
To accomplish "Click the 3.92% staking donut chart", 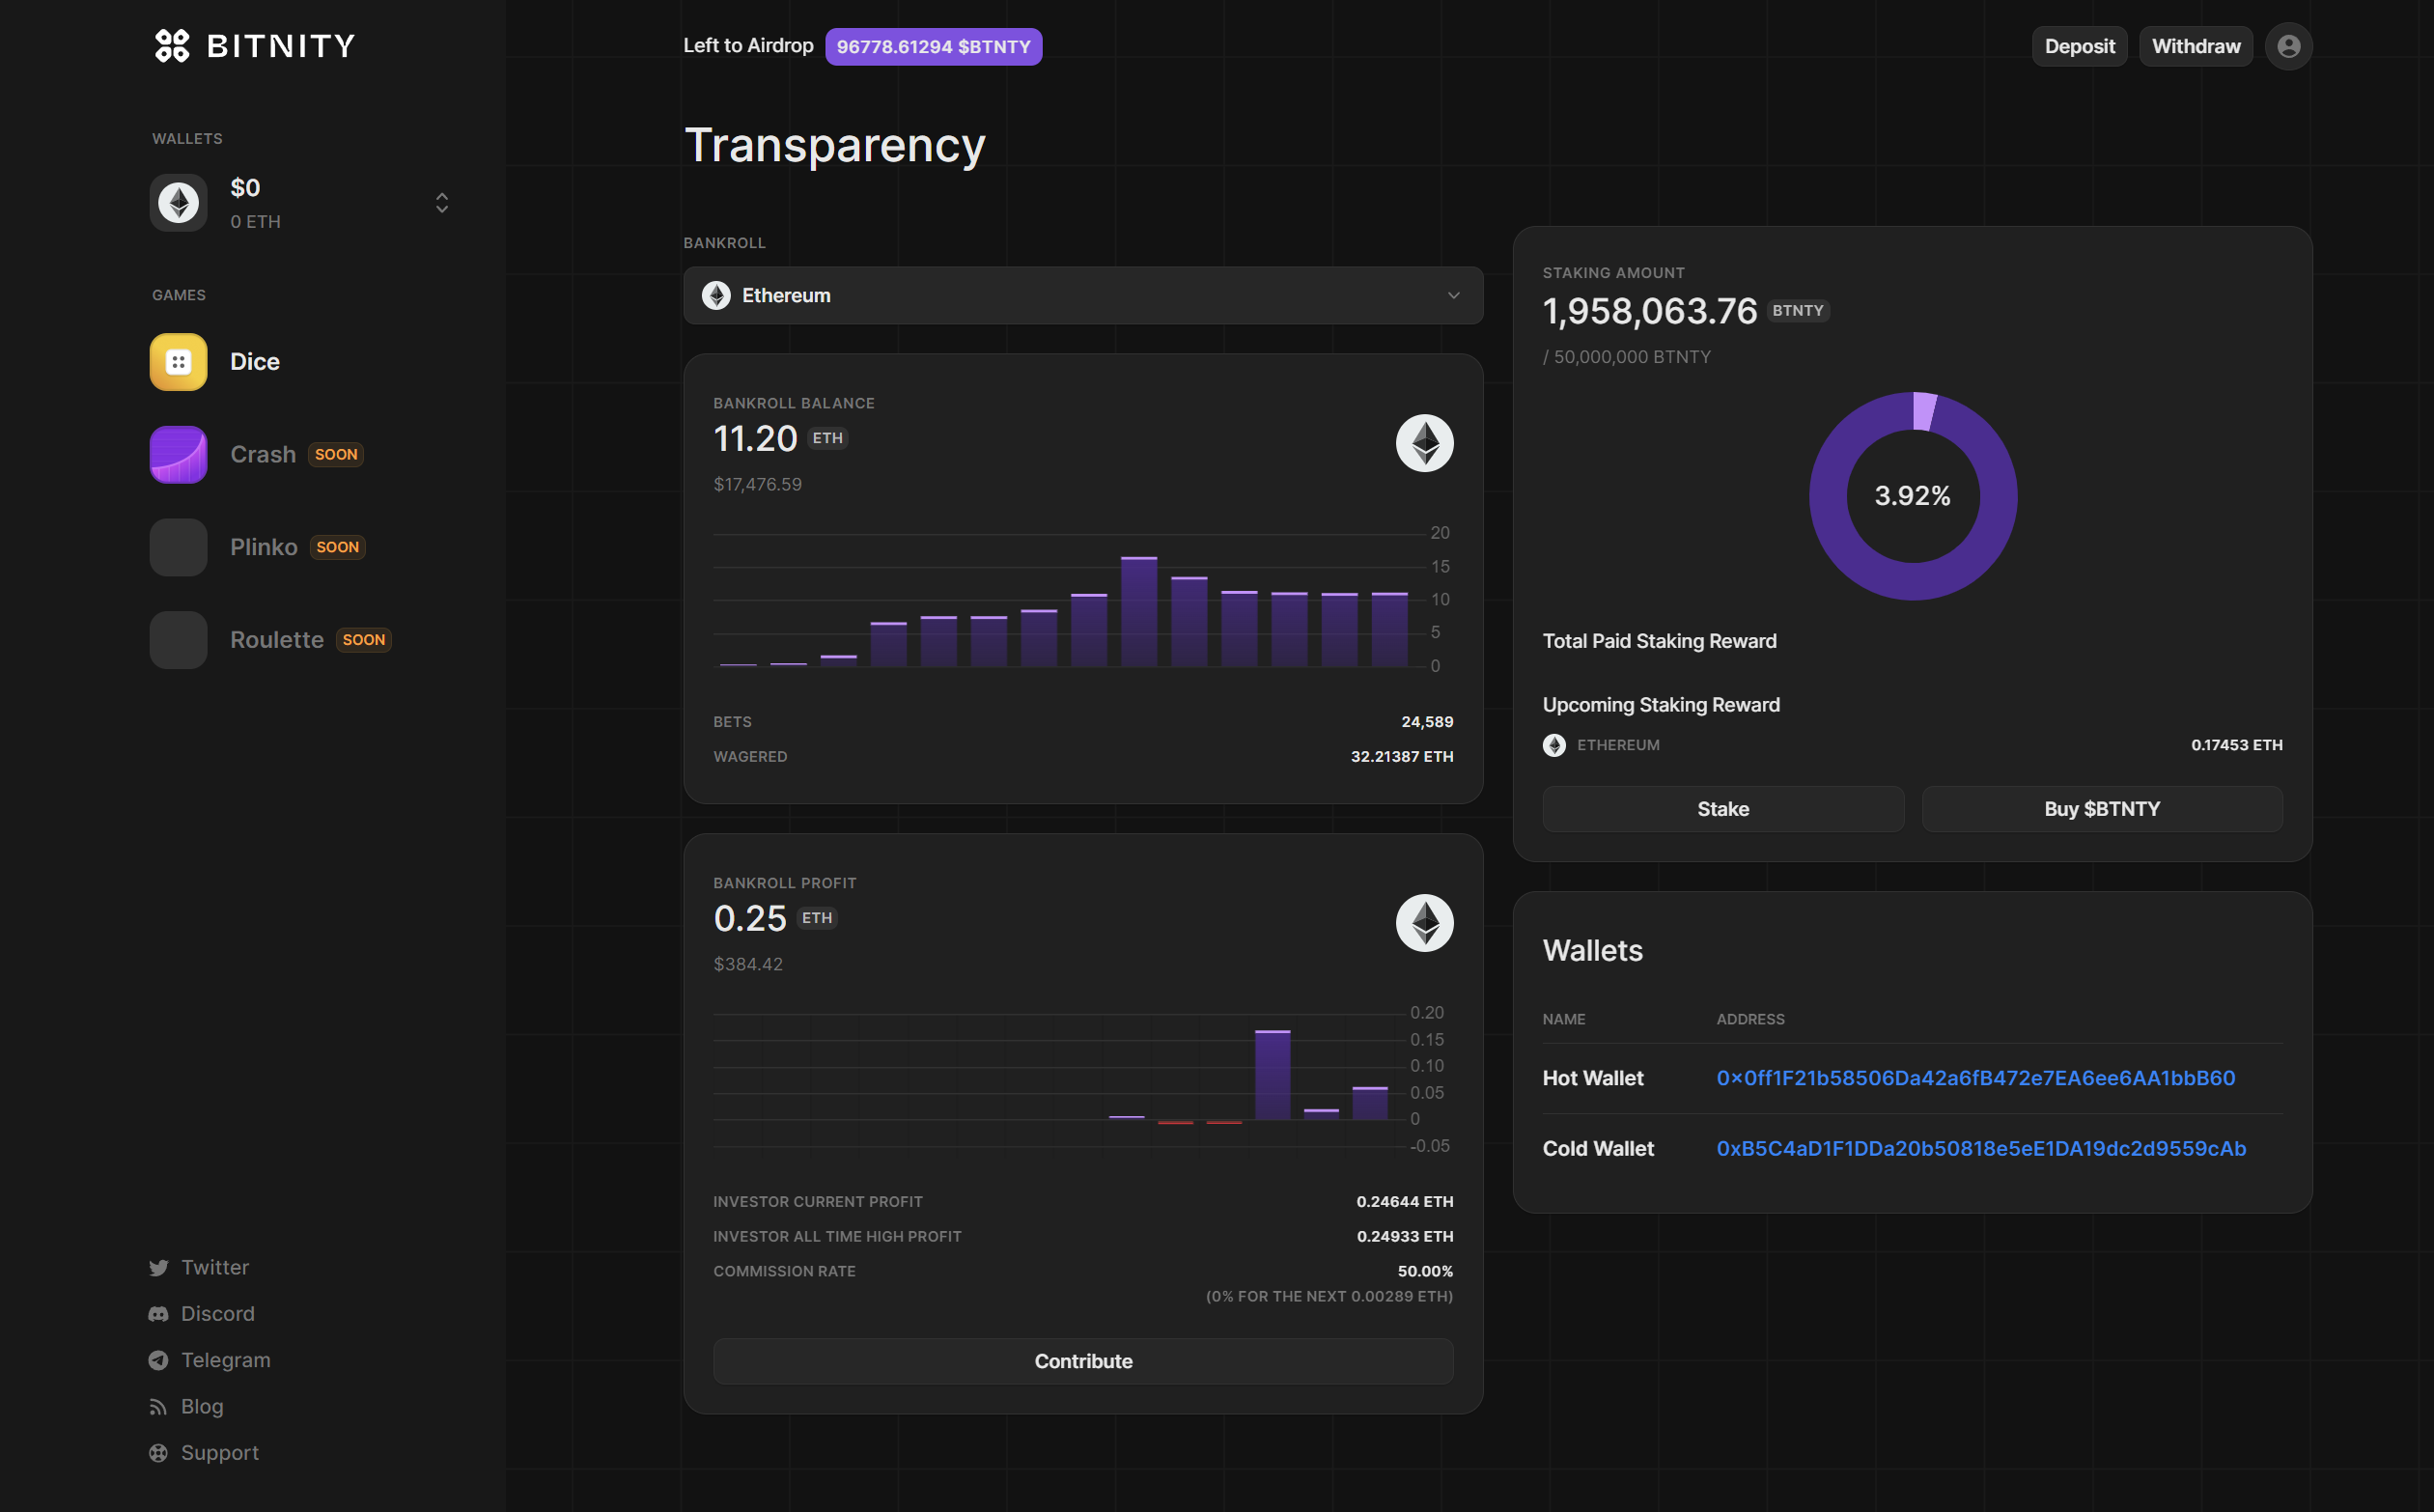I will click(x=1912, y=496).
